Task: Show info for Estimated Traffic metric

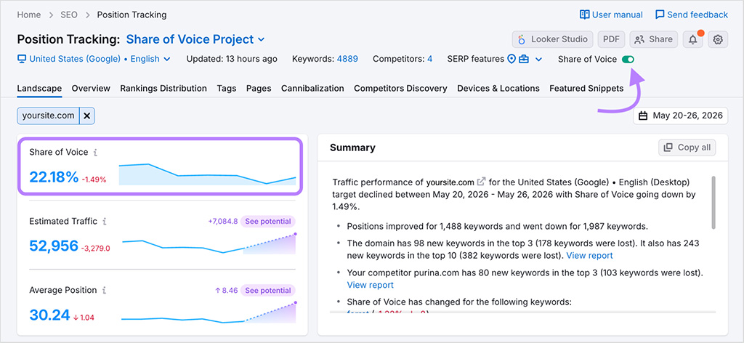Action: click(x=105, y=221)
